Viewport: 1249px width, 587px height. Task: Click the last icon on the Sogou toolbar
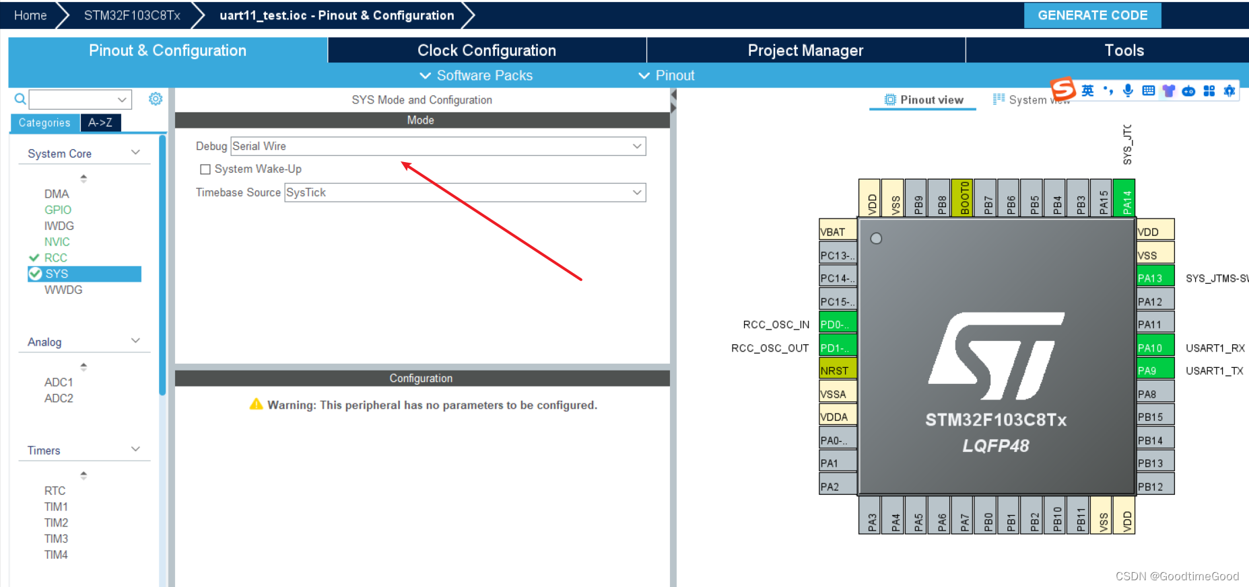point(1229,91)
